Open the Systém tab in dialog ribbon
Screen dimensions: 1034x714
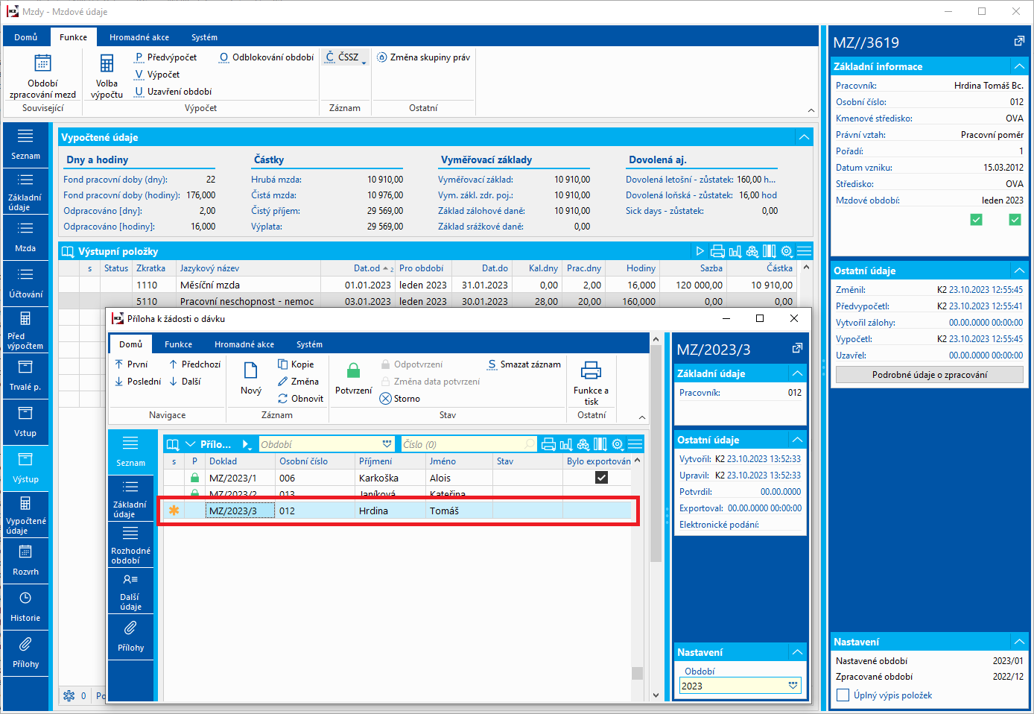tap(309, 344)
